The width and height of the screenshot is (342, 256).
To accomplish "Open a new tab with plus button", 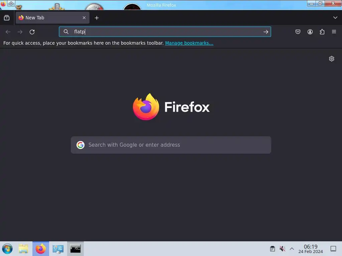I will 97,18.
